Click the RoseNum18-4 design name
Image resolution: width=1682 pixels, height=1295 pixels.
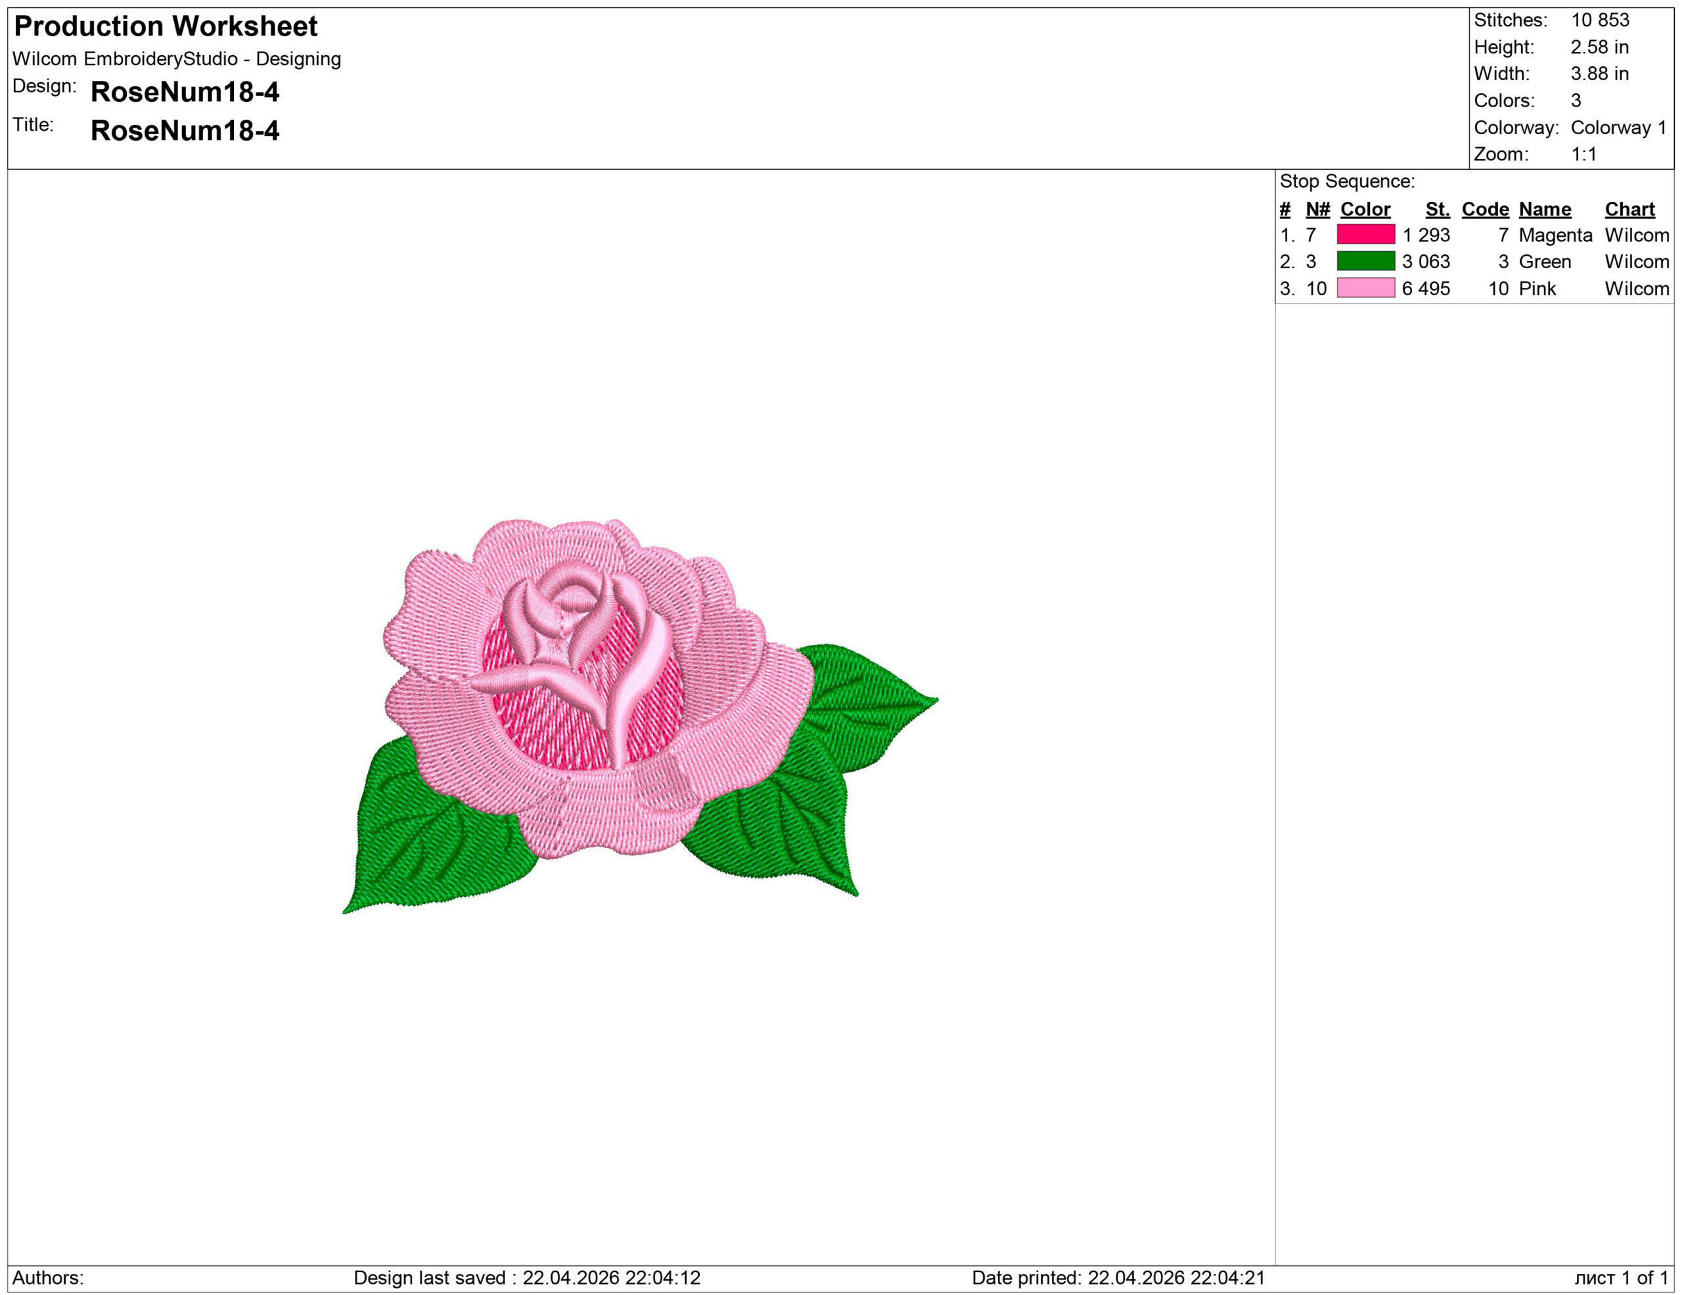point(185,93)
